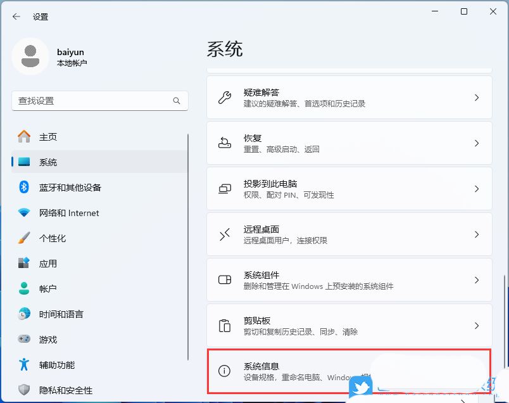This screenshot has height=403, width=509.
Task: Open the 系统信息 info circle icon
Action: (x=224, y=371)
